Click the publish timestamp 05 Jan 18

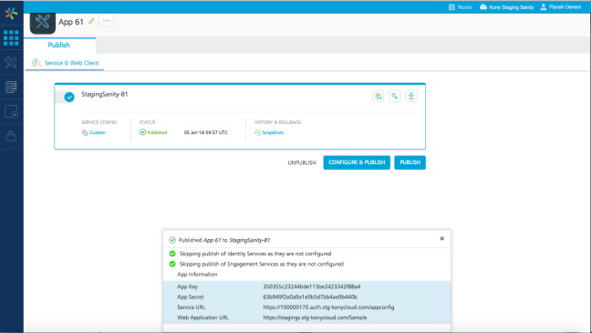click(206, 132)
